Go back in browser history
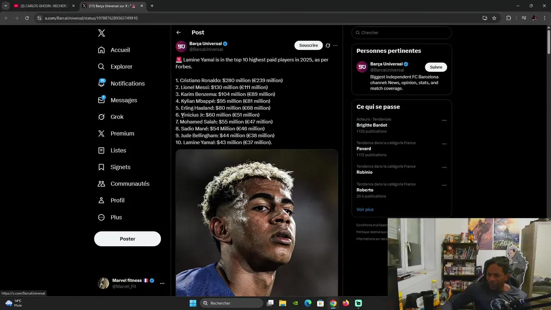This screenshot has width=551, height=310. tap(6, 18)
